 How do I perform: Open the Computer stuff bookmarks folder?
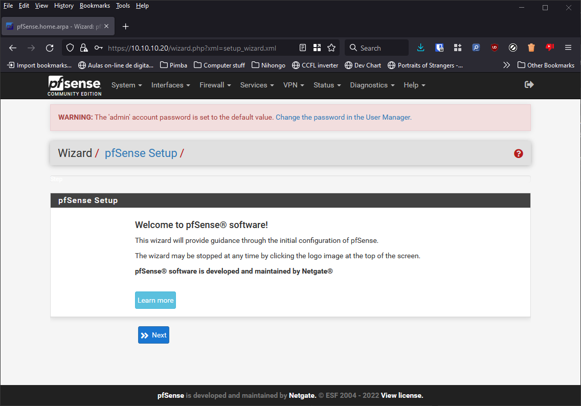[x=219, y=65]
